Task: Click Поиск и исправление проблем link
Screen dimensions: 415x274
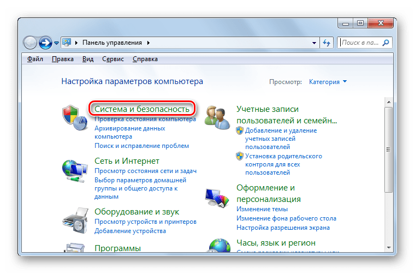Action: click(142, 146)
